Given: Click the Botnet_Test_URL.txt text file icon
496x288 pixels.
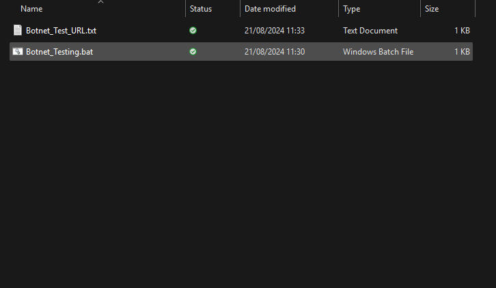Looking at the screenshot, I should (x=18, y=30).
